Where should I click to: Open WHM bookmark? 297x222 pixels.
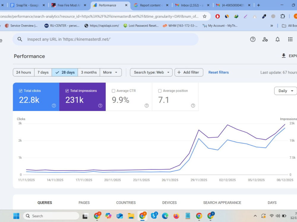[180, 26]
